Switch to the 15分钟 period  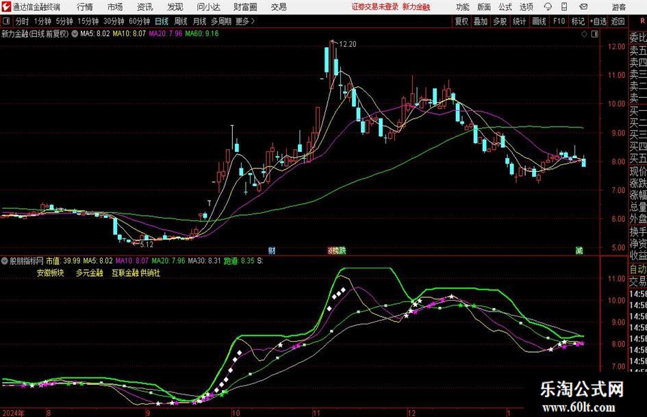pos(88,21)
